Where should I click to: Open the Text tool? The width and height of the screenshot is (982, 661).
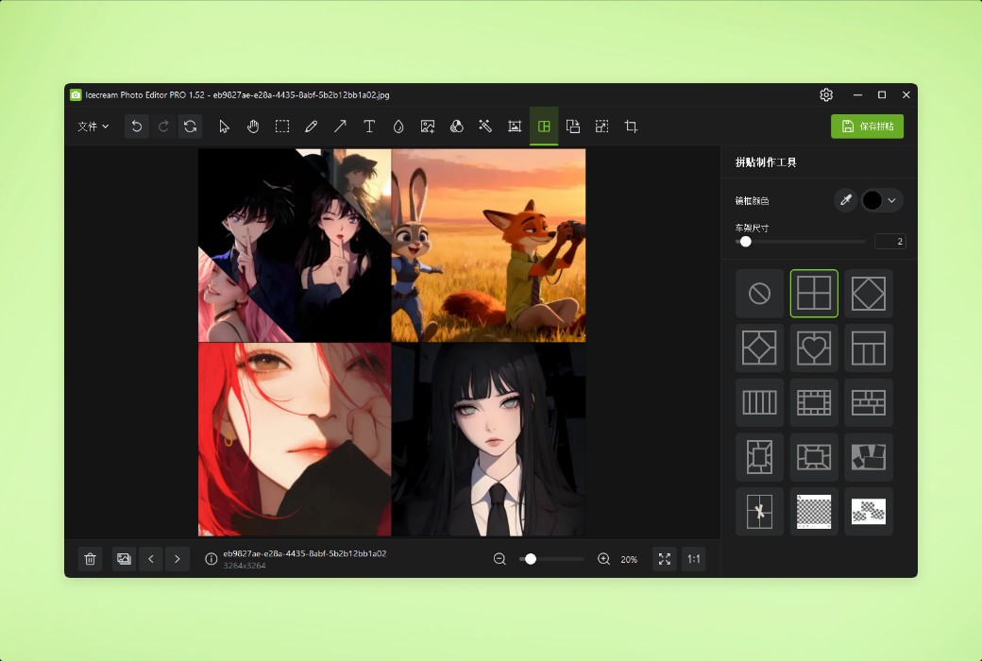coord(369,126)
